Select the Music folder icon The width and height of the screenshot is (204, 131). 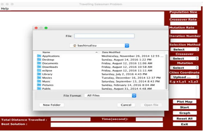pos(39,81)
